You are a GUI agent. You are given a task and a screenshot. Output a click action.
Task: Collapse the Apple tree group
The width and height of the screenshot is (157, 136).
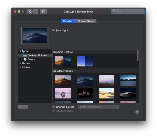click(x=20, y=51)
